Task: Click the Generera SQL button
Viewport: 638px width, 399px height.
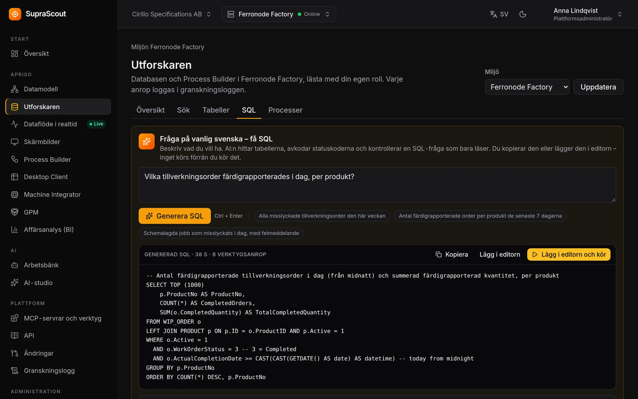Action: tap(175, 216)
